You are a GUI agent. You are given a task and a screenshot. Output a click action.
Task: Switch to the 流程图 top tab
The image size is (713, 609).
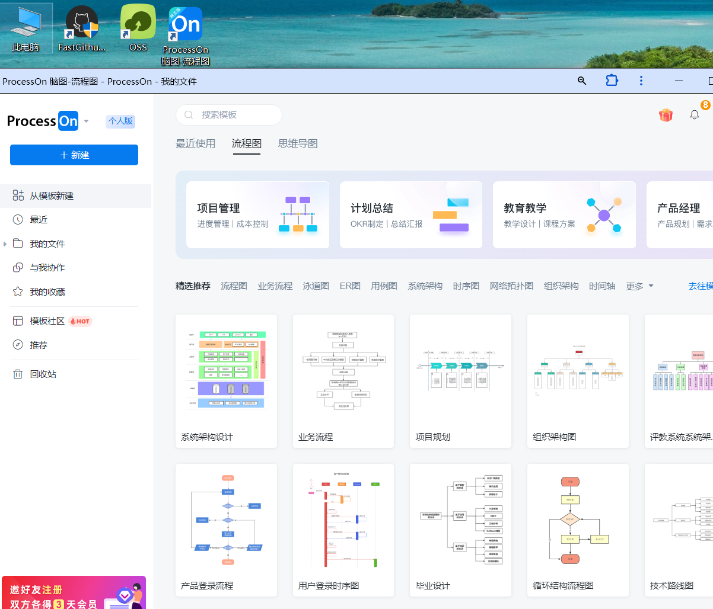(x=246, y=143)
